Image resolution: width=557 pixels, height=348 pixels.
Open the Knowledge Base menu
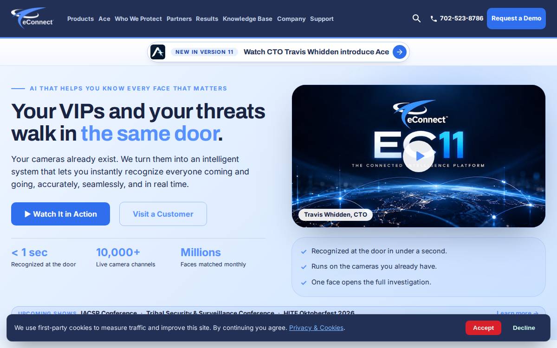tap(247, 19)
